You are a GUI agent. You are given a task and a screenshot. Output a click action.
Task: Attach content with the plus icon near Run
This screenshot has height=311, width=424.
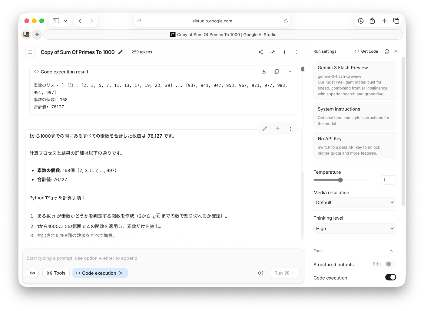point(260,273)
